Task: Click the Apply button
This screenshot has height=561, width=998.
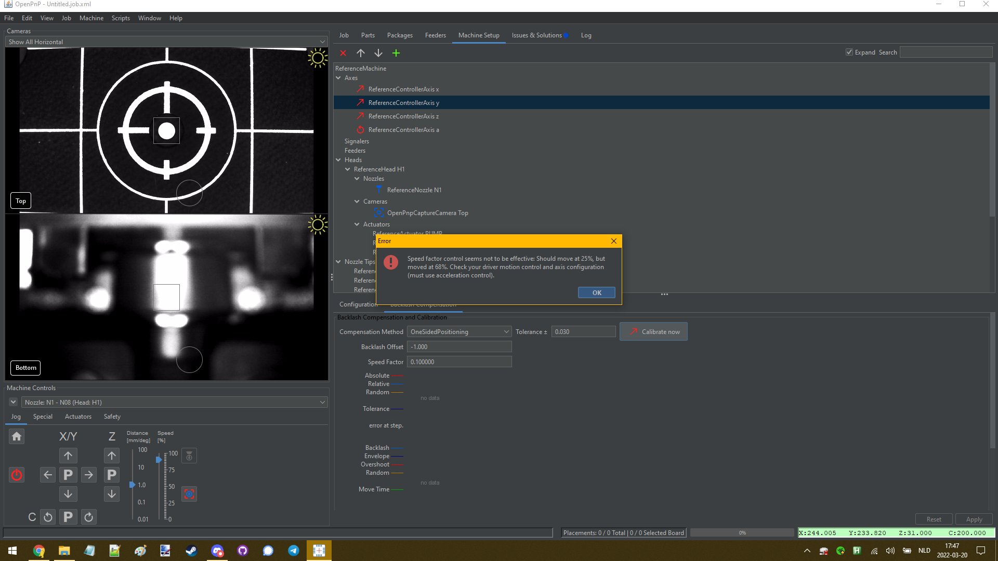Action: [974, 519]
